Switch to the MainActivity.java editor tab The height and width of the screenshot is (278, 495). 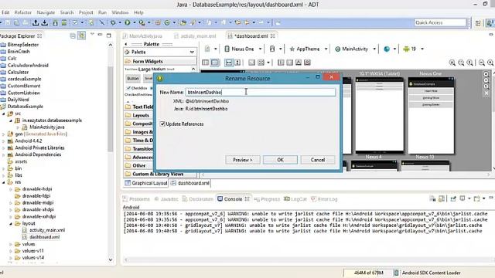coord(142,36)
